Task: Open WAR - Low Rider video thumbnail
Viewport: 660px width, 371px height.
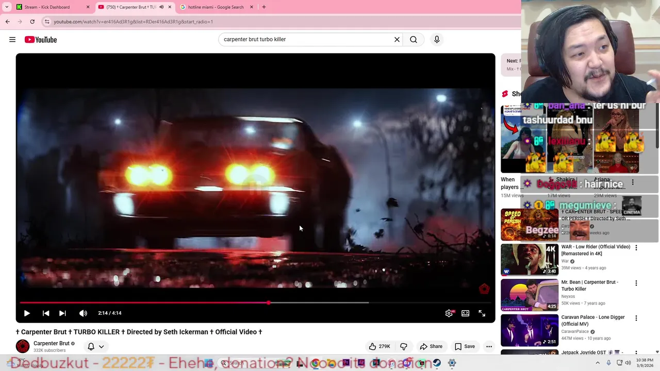Action: point(530,260)
